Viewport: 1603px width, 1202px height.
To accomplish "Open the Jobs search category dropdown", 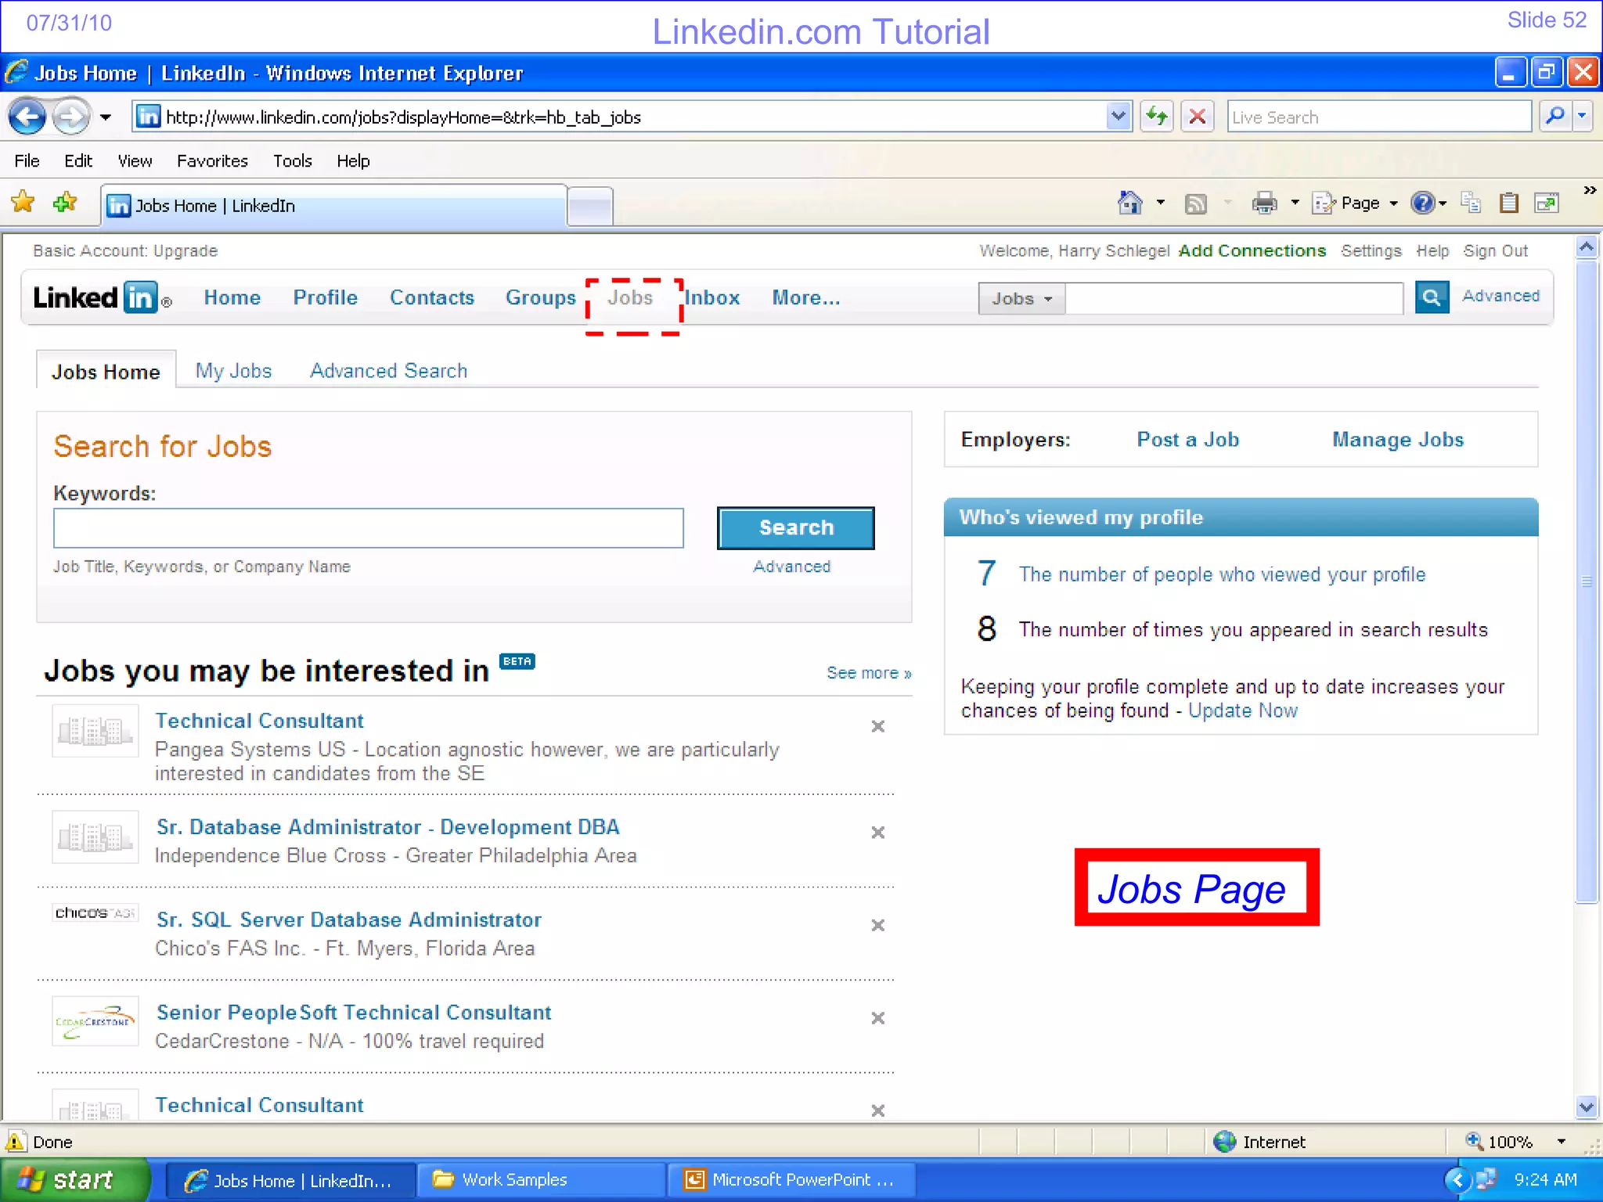I will (x=1021, y=299).
